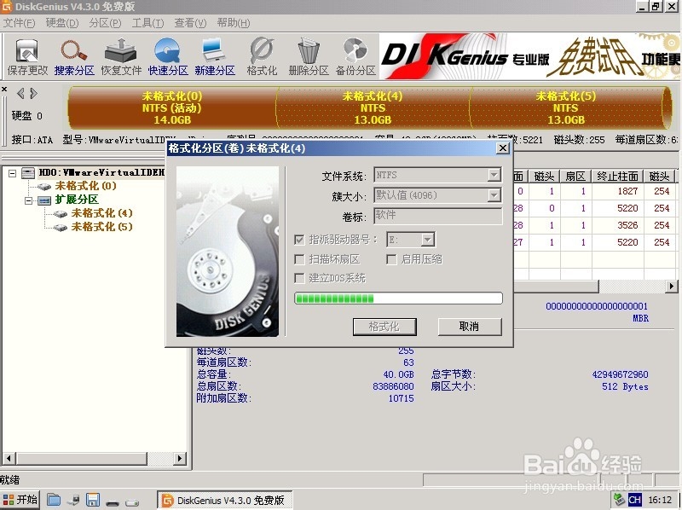Viewport: 682px width, 510px height.
Task: Click the Volume label (卷标) input field
Action: pyautogui.click(x=438, y=216)
